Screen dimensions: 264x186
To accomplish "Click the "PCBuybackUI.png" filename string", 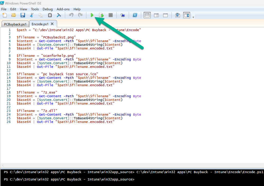I will (x=58, y=37).
